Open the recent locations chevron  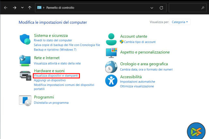click(x=23, y=8)
